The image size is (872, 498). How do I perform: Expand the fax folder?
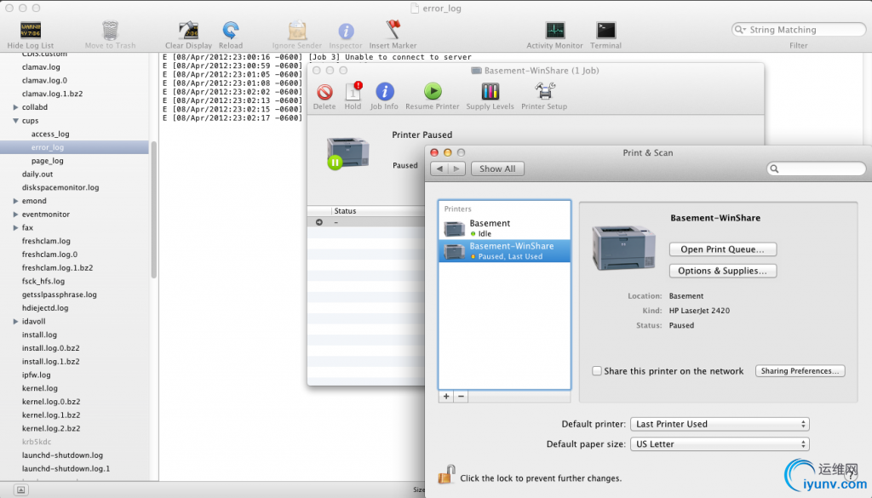[15, 227]
